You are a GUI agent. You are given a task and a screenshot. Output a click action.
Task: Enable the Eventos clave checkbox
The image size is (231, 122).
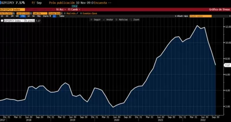click(x=81, y=13)
